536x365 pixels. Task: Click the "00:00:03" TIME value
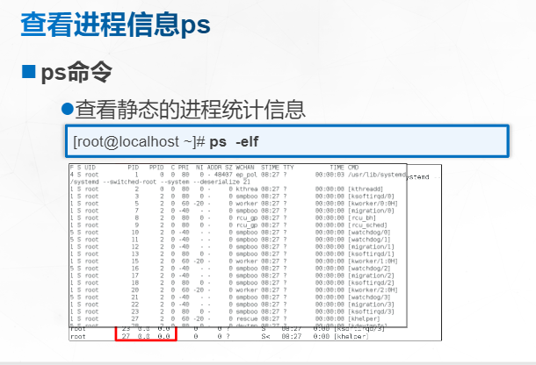[330, 175]
